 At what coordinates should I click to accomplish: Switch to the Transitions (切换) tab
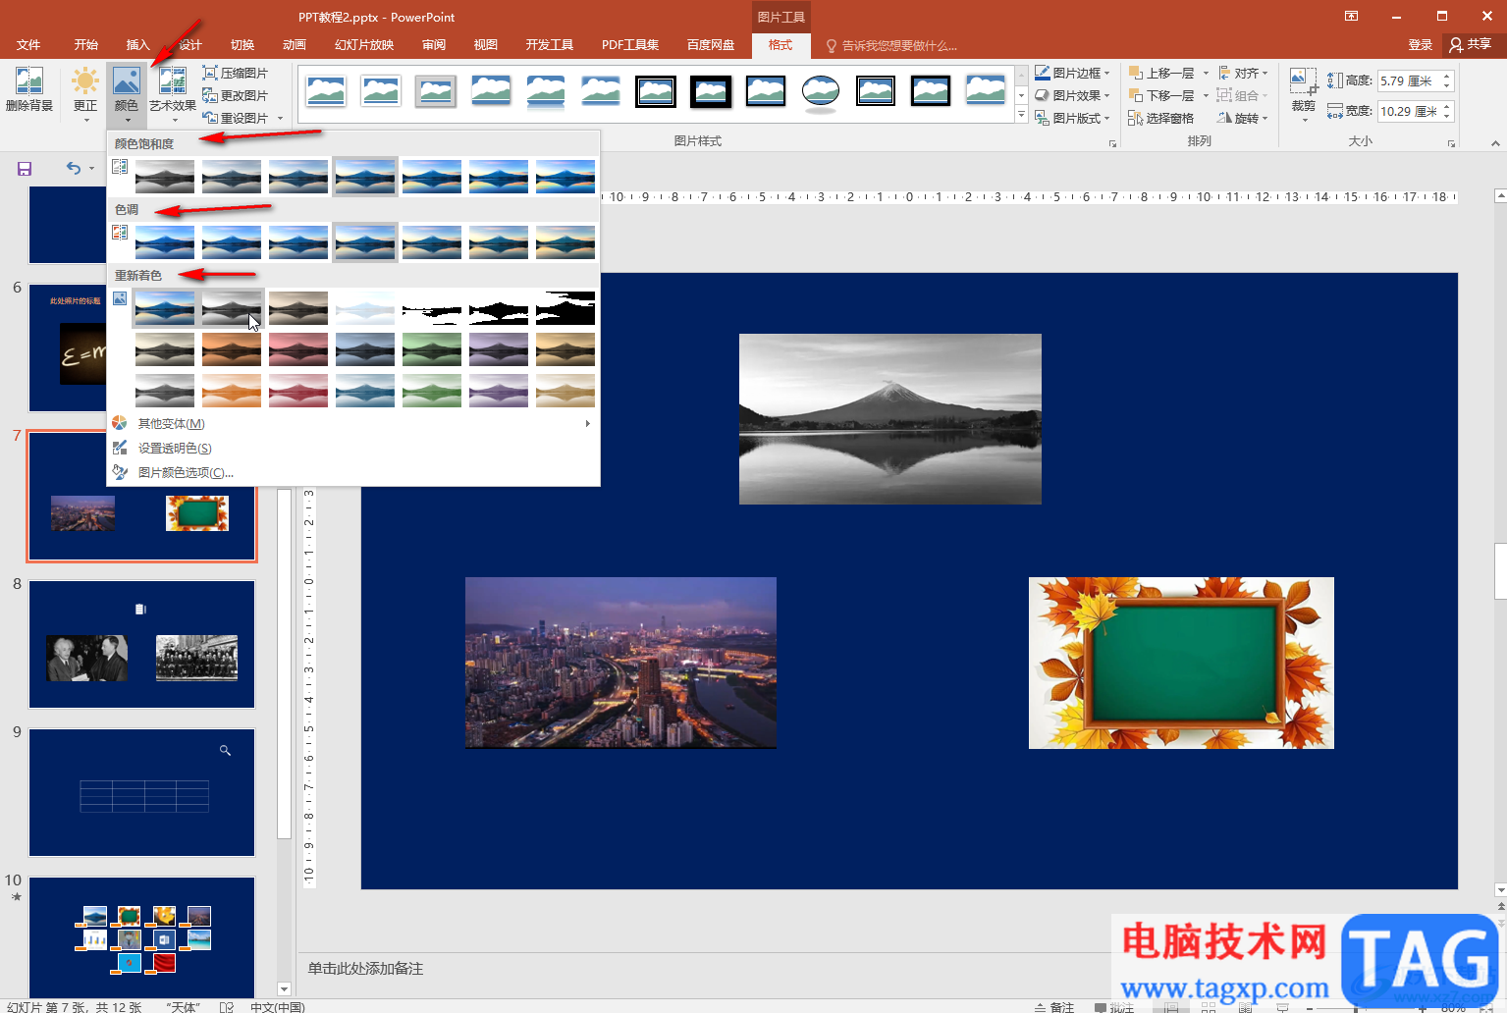(242, 45)
